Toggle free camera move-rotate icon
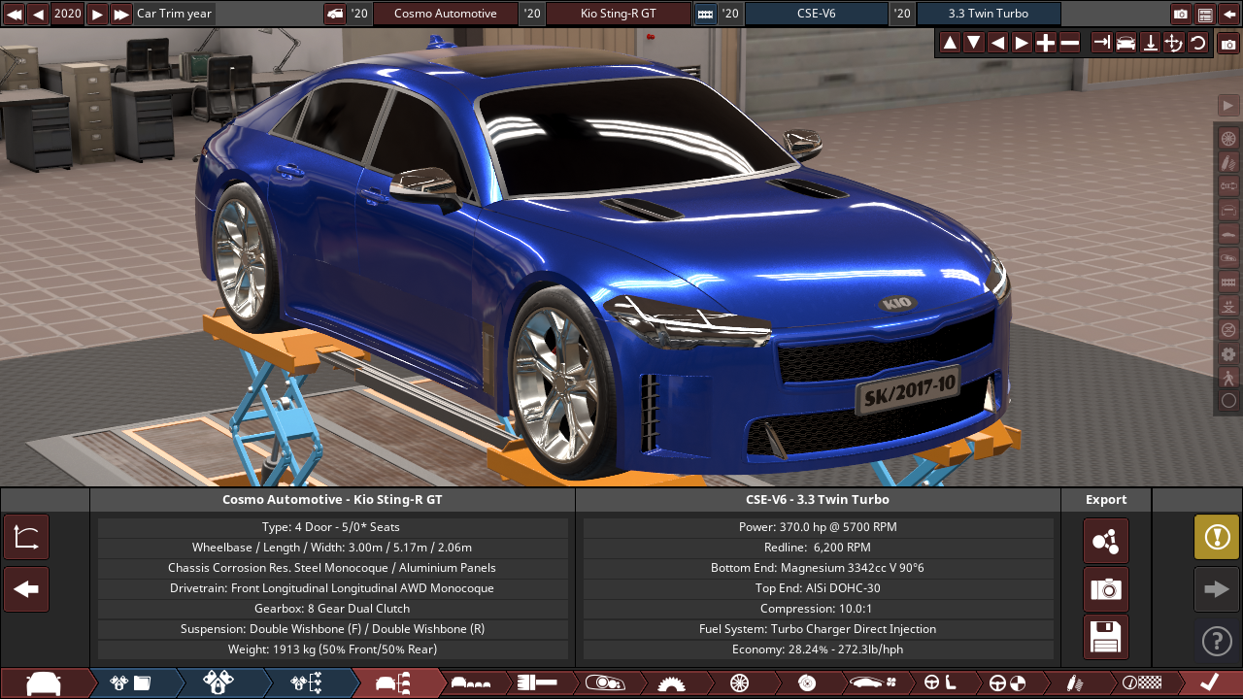The height and width of the screenshot is (699, 1243). [1174, 43]
